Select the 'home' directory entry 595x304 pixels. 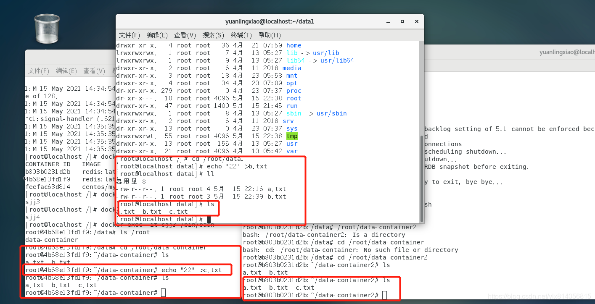[294, 45]
